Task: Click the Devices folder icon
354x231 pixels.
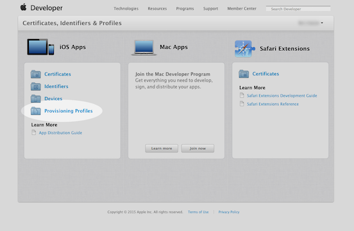Action: (x=36, y=98)
